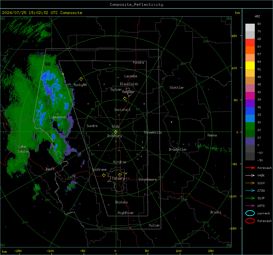273x255 pixels.
Task: Click the Sundre label
Action: tap(92, 126)
